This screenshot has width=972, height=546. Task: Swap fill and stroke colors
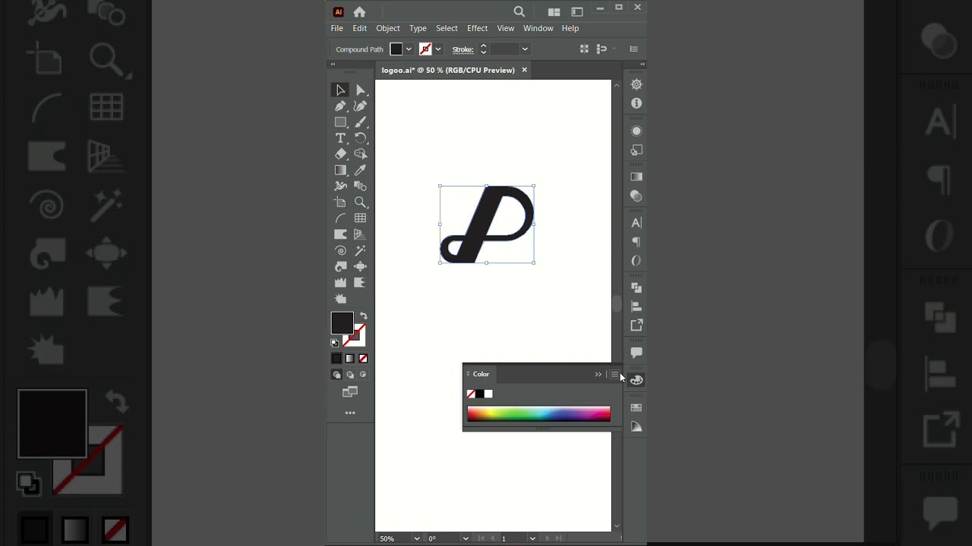(x=364, y=316)
